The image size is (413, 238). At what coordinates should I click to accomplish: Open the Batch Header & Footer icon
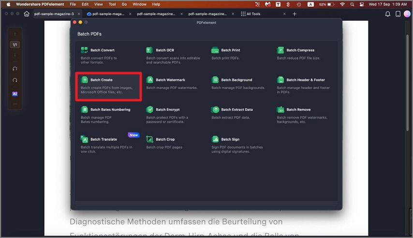280,80
